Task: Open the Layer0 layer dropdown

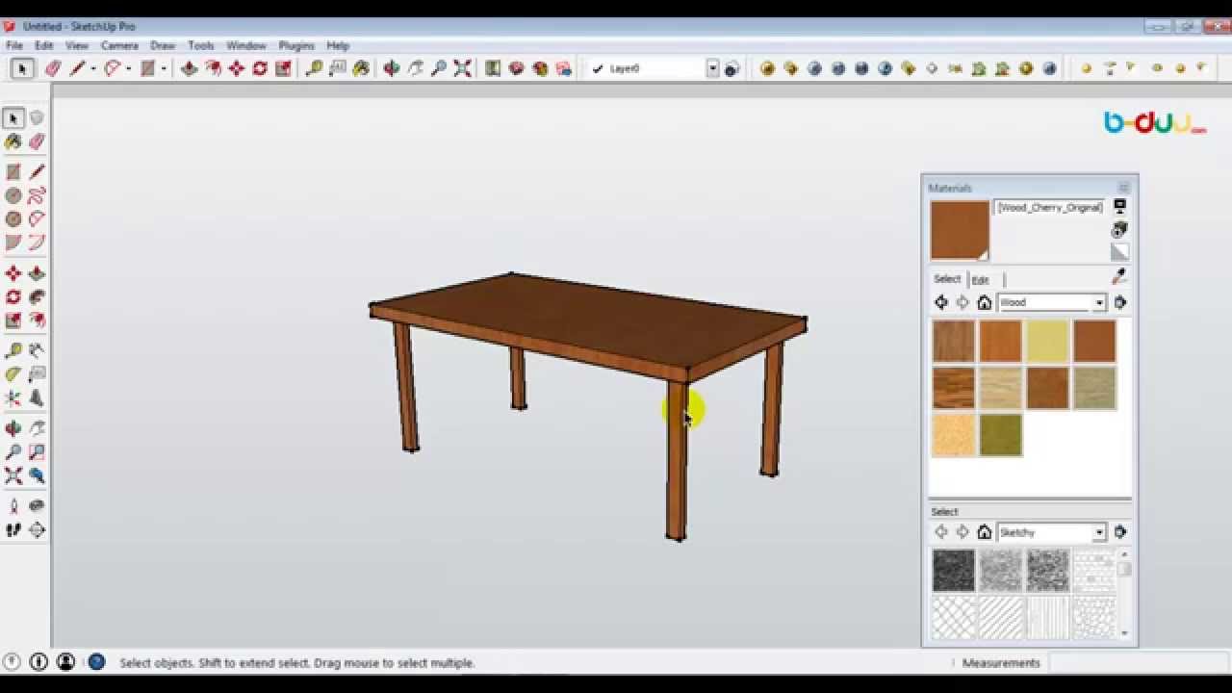Action: coord(713,68)
